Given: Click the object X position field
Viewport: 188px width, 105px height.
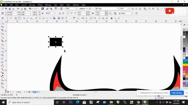Looking at the screenshot, I should click(x=12, y=12).
